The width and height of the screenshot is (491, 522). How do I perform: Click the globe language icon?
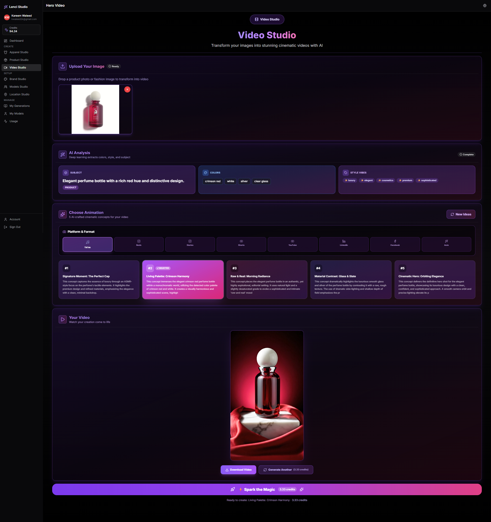click(484, 6)
